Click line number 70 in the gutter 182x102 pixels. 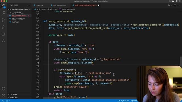(x=38, y=63)
